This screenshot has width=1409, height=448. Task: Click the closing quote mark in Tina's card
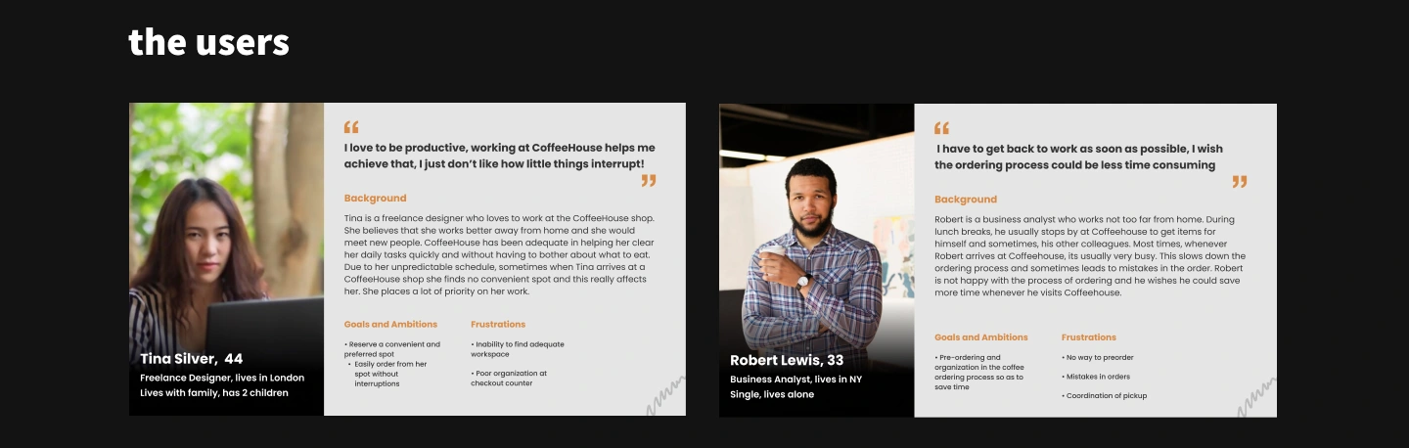click(649, 181)
